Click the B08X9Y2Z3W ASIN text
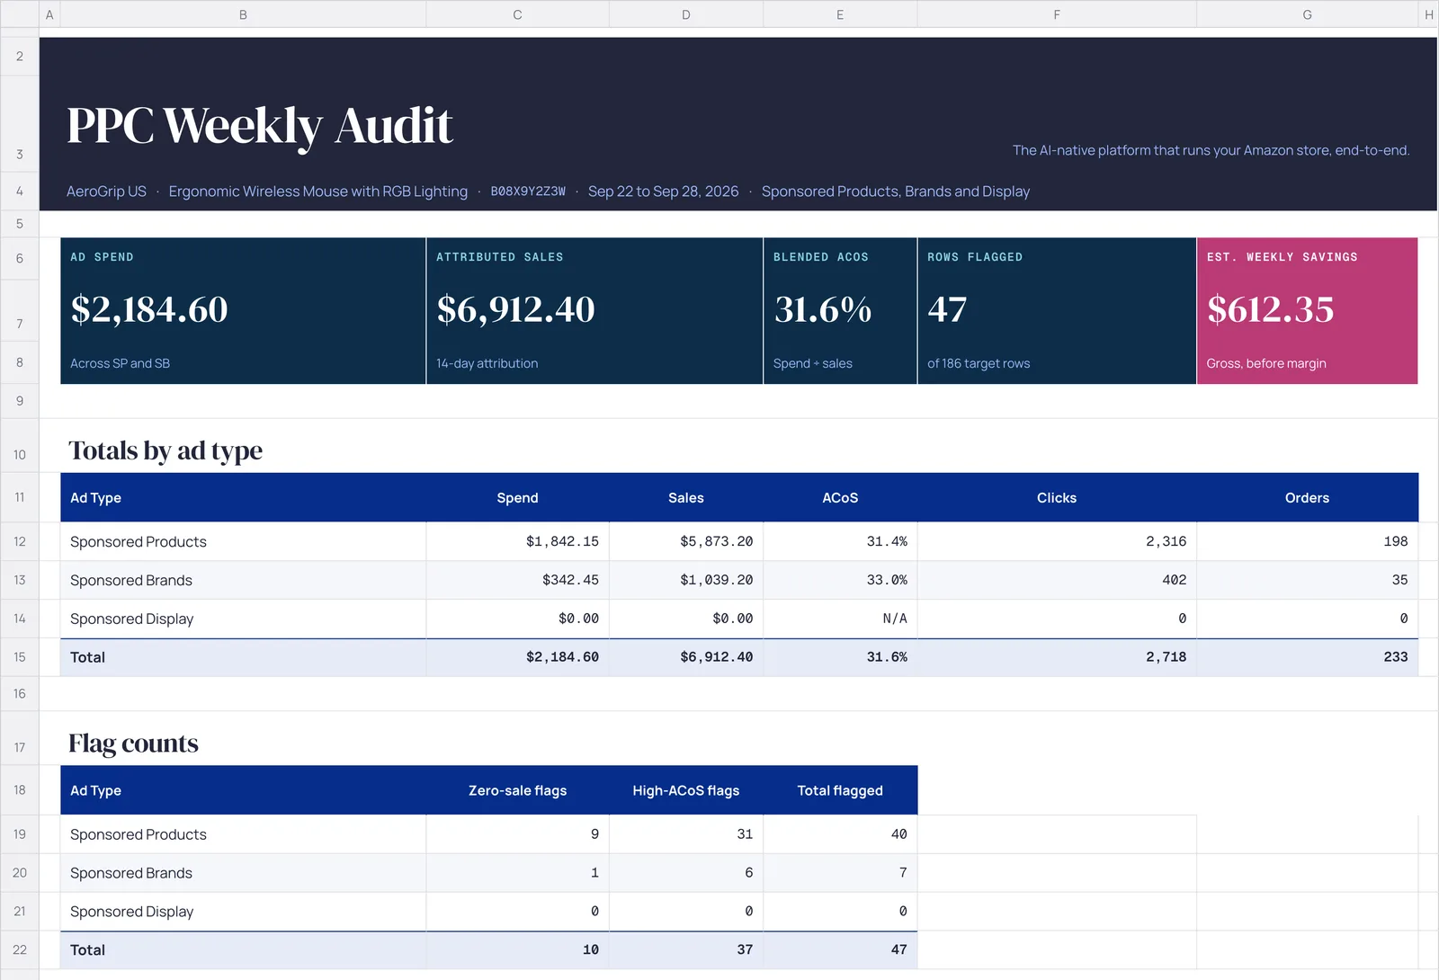The height and width of the screenshot is (980, 1439). click(x=528, y=192)
